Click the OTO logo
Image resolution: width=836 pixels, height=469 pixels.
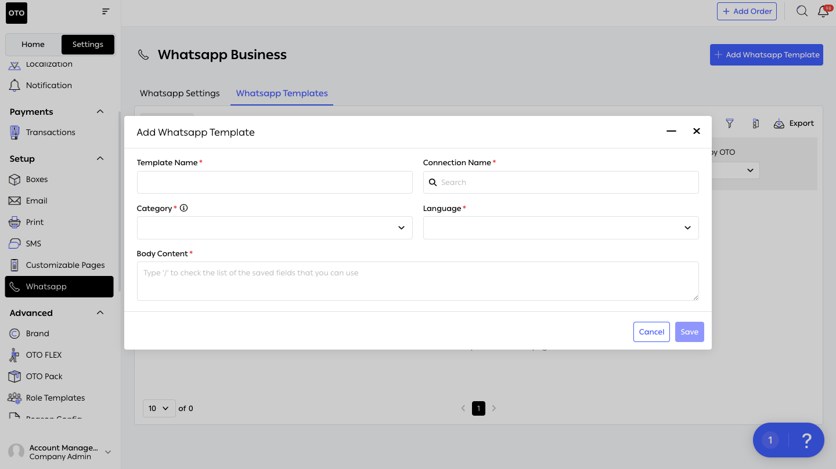click(17, 13)
